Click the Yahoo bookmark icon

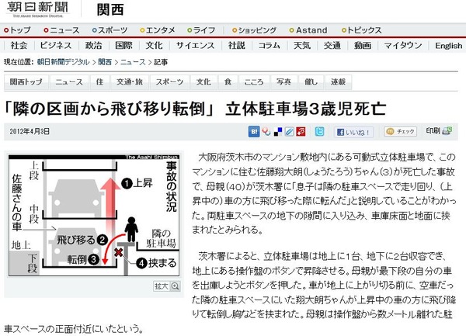266,131
